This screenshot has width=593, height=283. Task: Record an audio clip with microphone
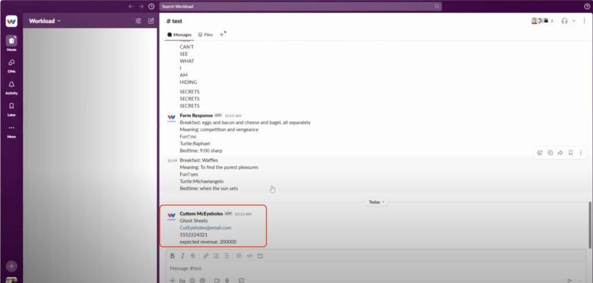pos(227,280)
